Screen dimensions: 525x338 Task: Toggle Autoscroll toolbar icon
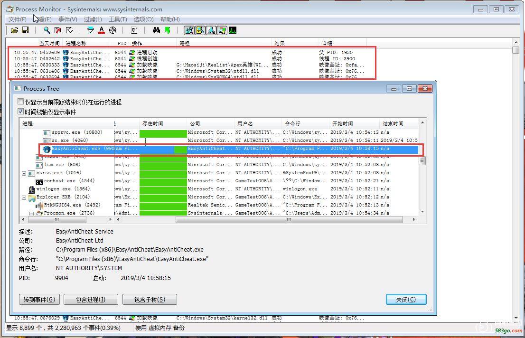tap(58, 30)
